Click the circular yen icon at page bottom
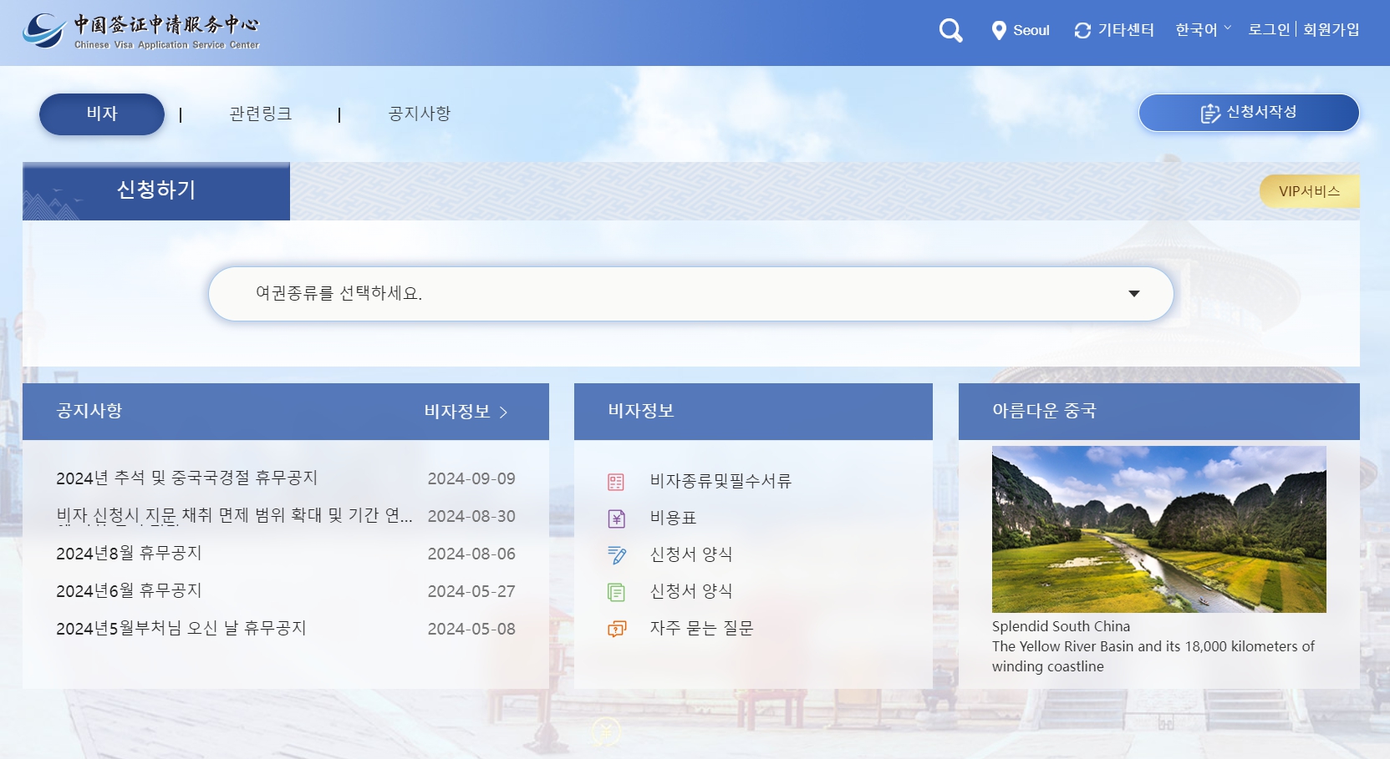Image resolution: width=1390 pixels, height=759 pixels. coord(608,730)
